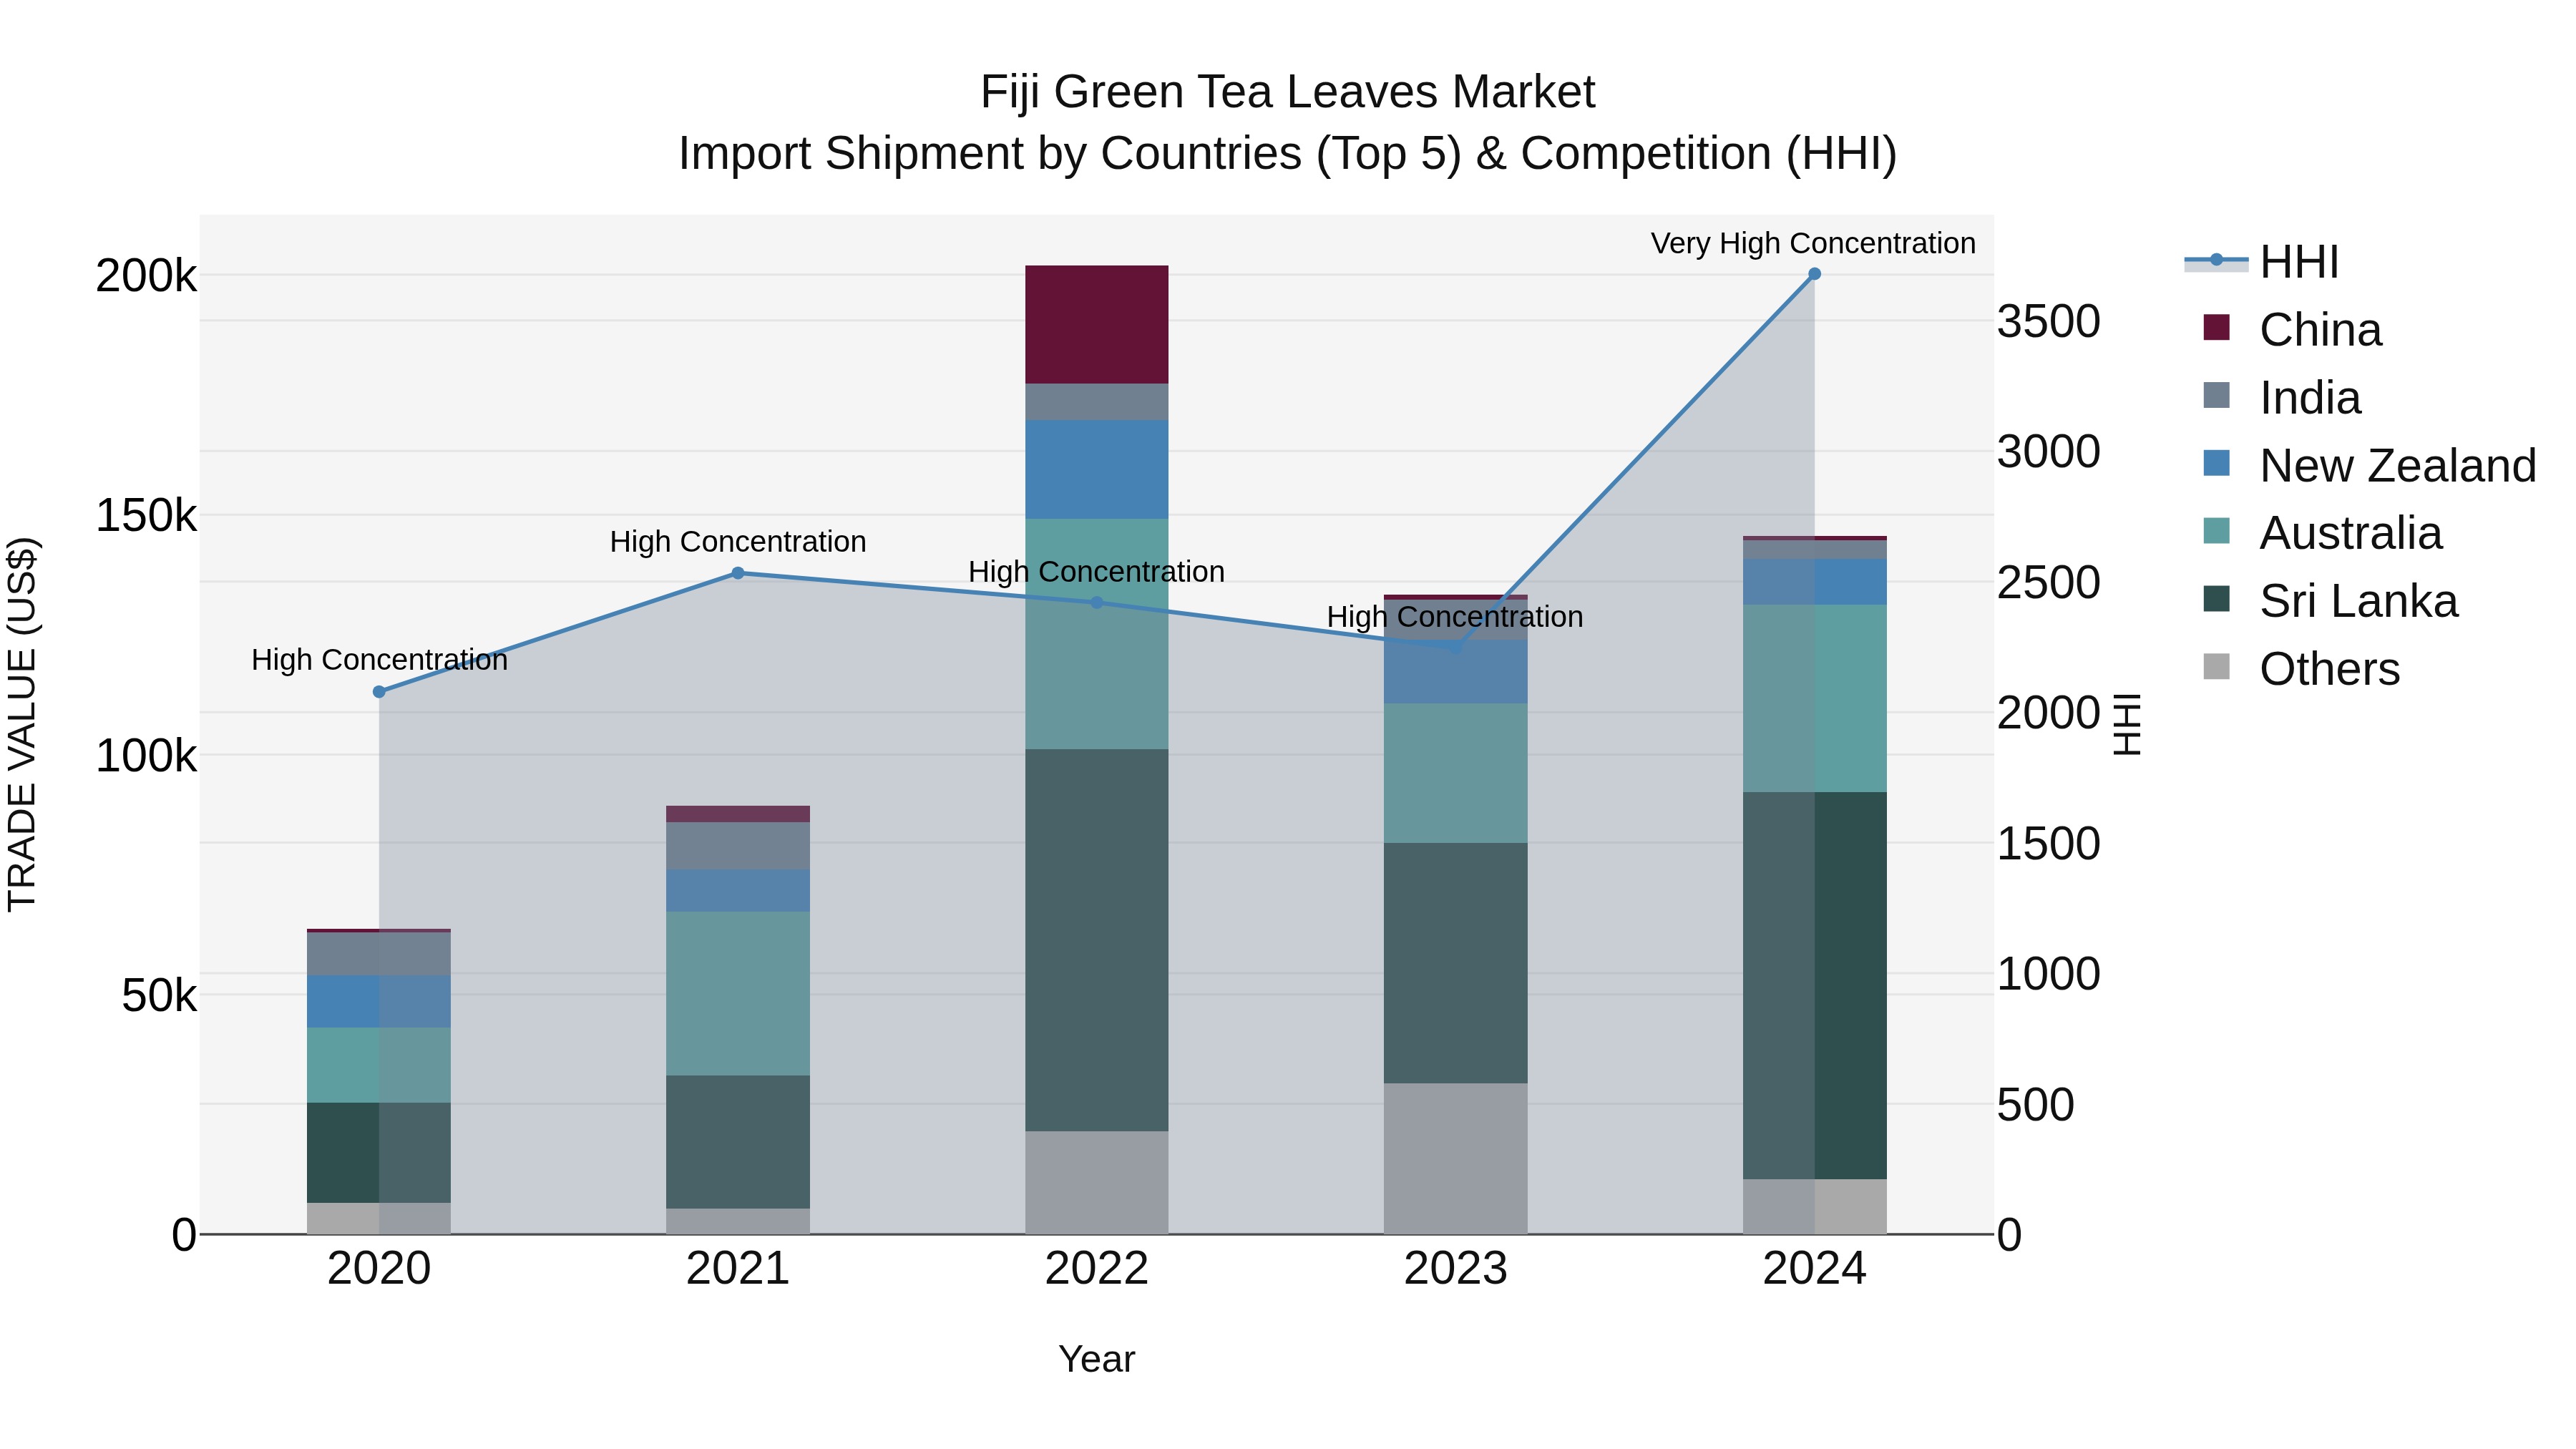Viewport: 2576px width, 1449px height.
Task: Click the 'TRADE VALUE (US$)' axis title
Action: (x=22, y=724)
